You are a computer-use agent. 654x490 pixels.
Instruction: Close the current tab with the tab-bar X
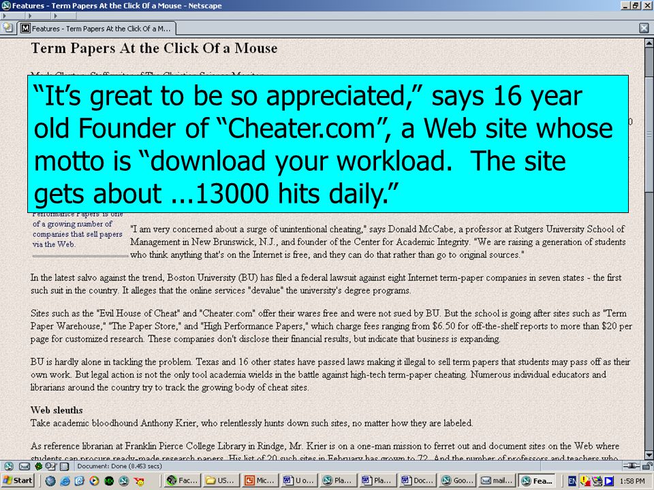click(x=644, y=28)
